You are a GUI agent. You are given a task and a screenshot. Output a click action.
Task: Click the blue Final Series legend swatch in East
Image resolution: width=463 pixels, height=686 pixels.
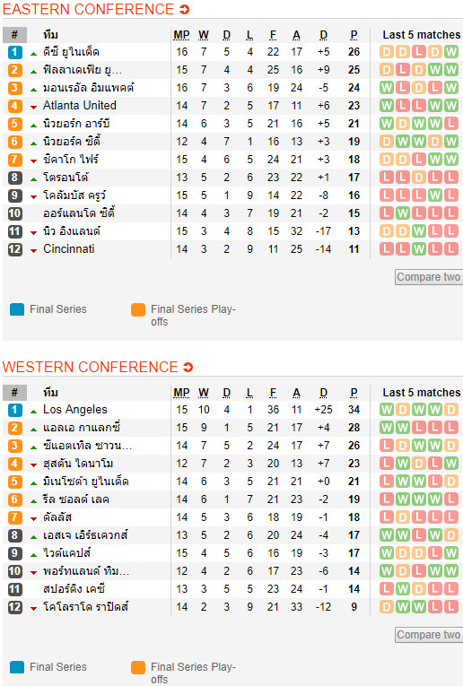pos(17,309)
